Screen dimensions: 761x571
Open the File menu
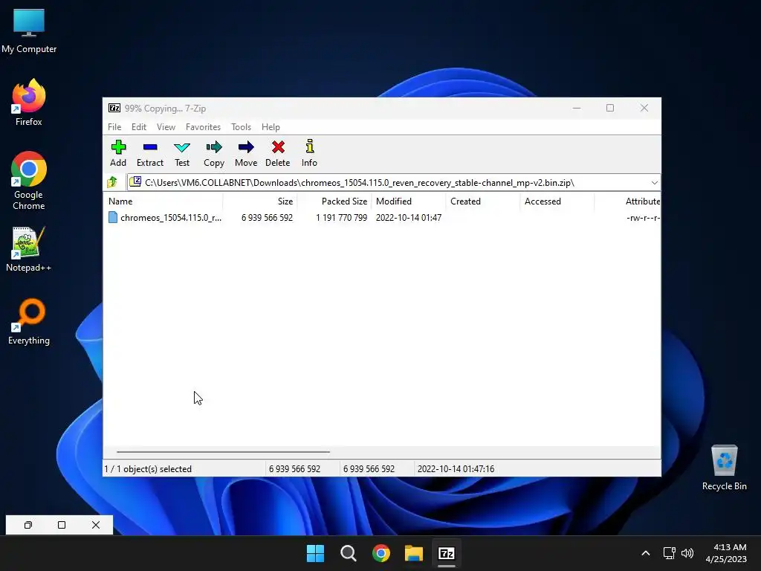point(114,126)
